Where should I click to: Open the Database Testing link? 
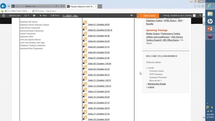tap(154, 21)
